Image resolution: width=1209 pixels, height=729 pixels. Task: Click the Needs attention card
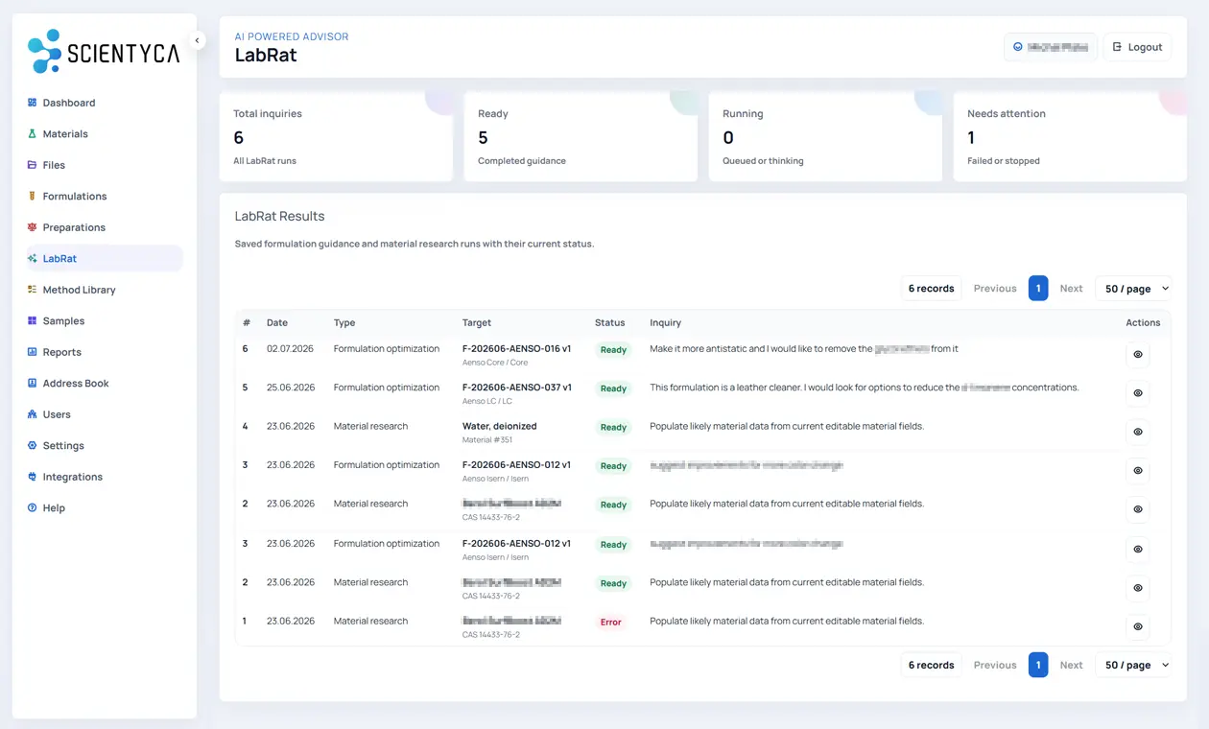(1070, 136)
